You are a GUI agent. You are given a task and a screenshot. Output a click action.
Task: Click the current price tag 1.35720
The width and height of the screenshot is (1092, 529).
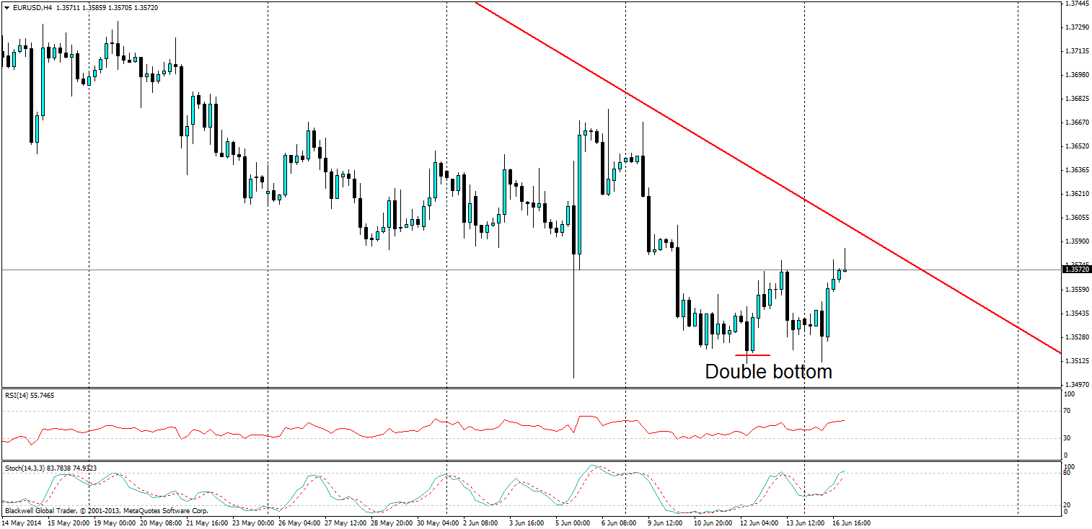[x=1078, y=270]
